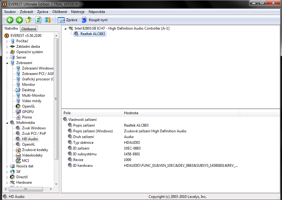This screenshot has width=282, height=200.
Task: Click the Koupit nyní shopping icon
Action: [x=84, y=20]
